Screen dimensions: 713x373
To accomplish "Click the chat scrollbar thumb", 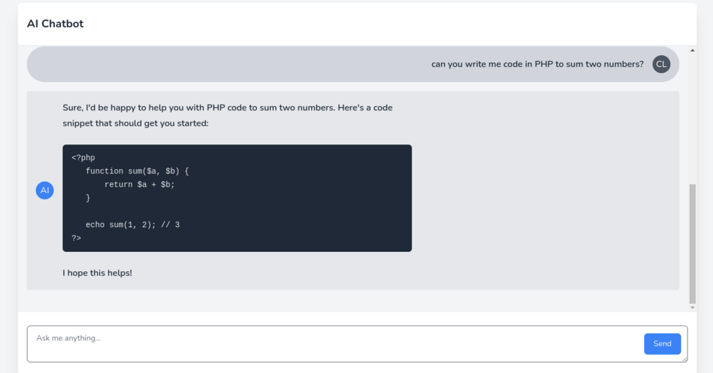I will coord(692,243).
